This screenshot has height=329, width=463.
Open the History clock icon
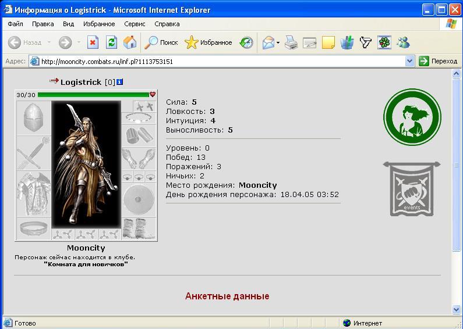click(x=246, y=43)
